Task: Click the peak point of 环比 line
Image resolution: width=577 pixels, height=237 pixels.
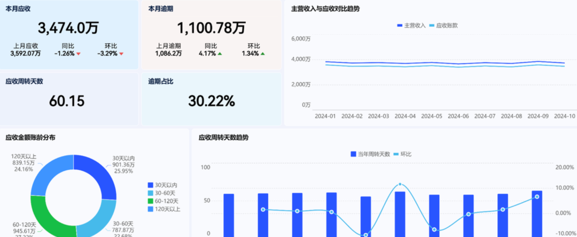Action: tap(400, 184)
